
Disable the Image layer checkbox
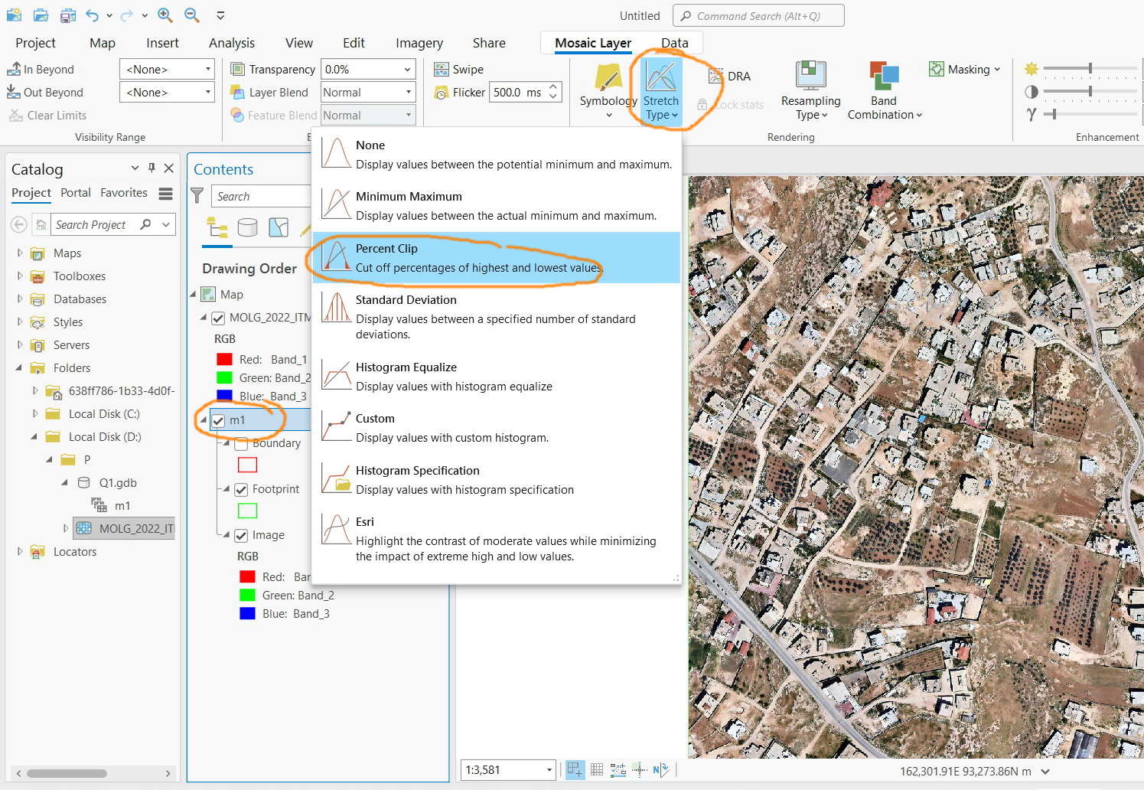242,534
